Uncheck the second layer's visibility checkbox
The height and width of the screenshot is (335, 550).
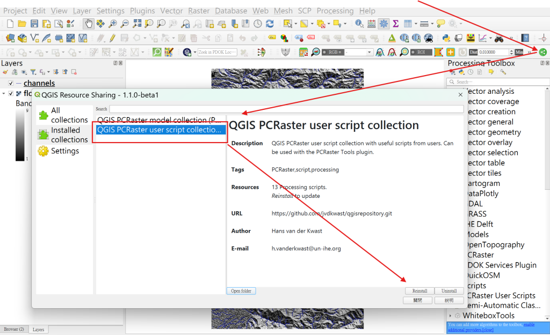click(11, 93)
